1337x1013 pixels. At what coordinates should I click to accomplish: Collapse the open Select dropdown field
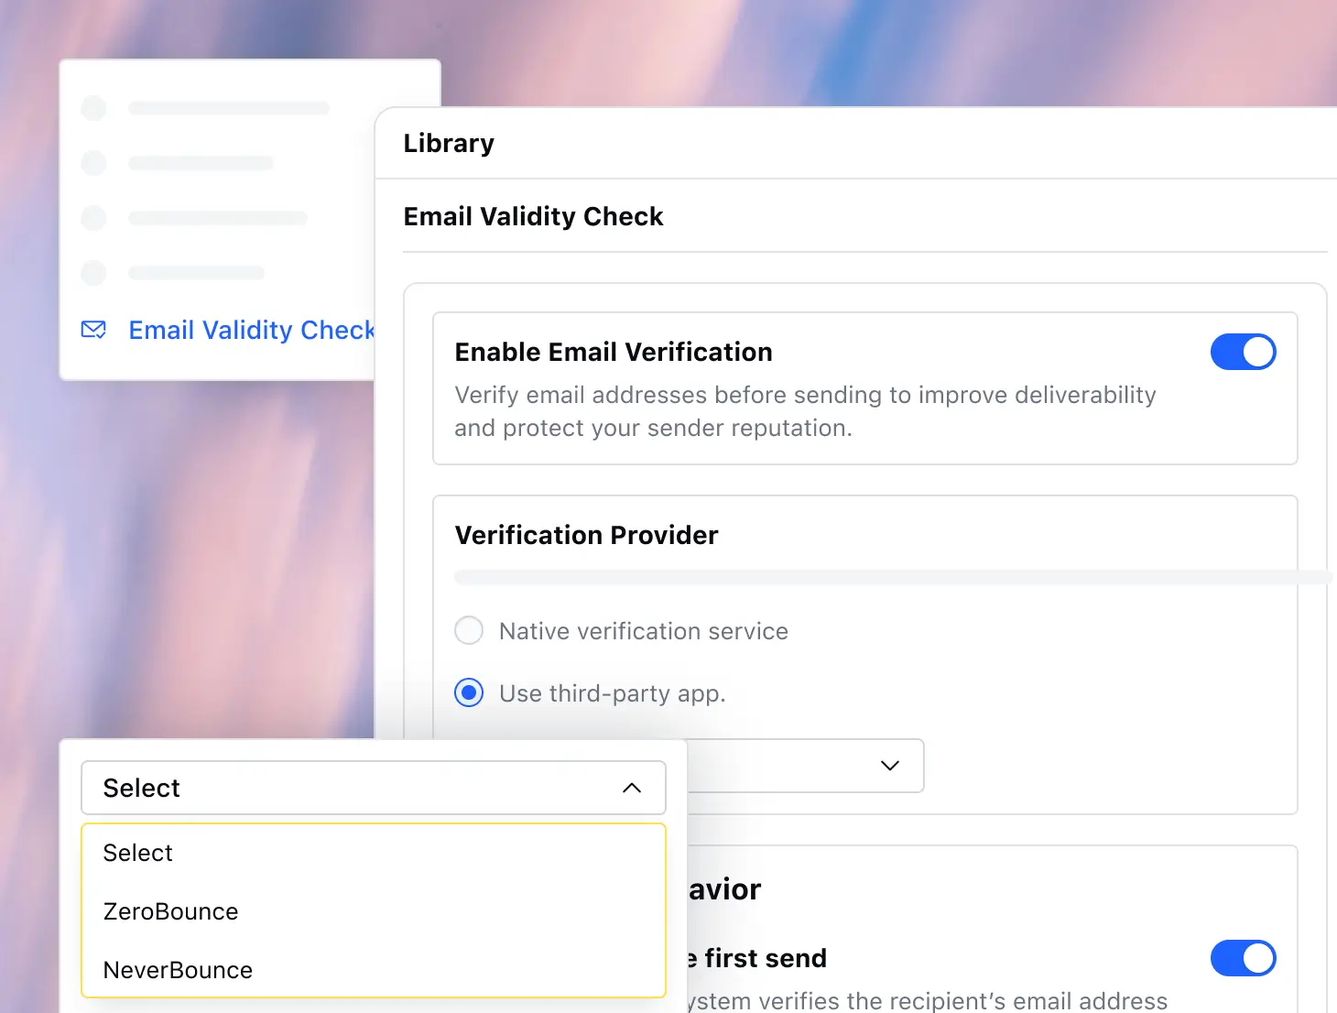[x=374, y=788]
